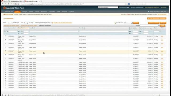Reload the page with refresh icon
This screenshot has width=171, height=96.
pos(9,4)
